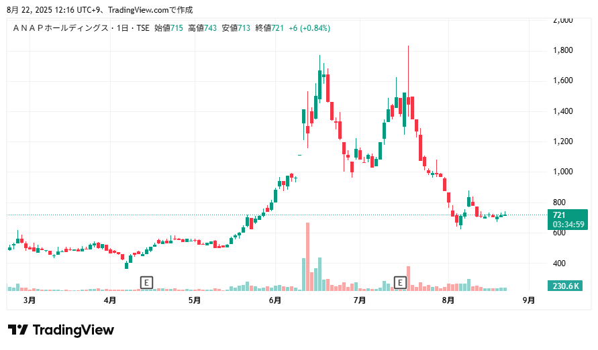Click the April earnings E marker
Viewport: 598px width, 350px height.
pyautogui.click(x=146, y=282)
